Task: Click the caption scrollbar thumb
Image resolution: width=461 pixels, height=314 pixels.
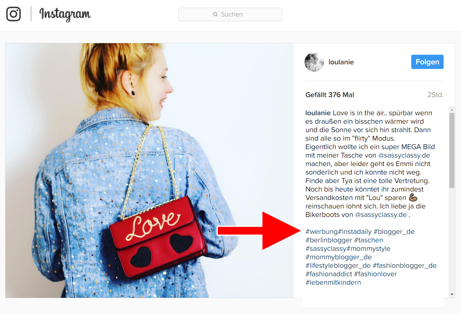Action: [452, 151]
